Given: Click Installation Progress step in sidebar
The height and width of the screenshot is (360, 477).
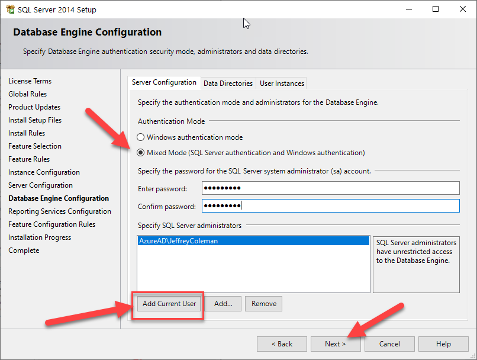Looking at the screenshot, I should click(x=40, y=237).
